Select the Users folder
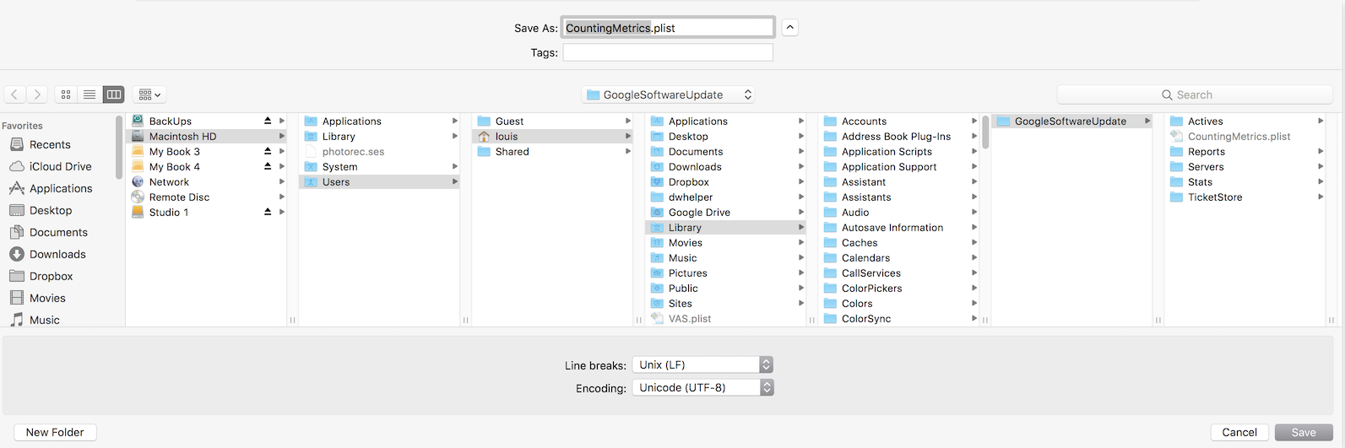The height and width of the screenshot is (448, 1345). (x=380, y=181)
